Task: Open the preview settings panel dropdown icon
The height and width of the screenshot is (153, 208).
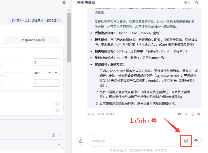Action: coord(187,3)
